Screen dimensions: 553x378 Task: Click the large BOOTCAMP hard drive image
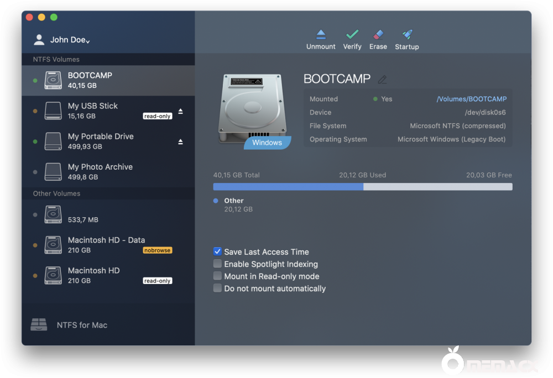coord(255,109)
